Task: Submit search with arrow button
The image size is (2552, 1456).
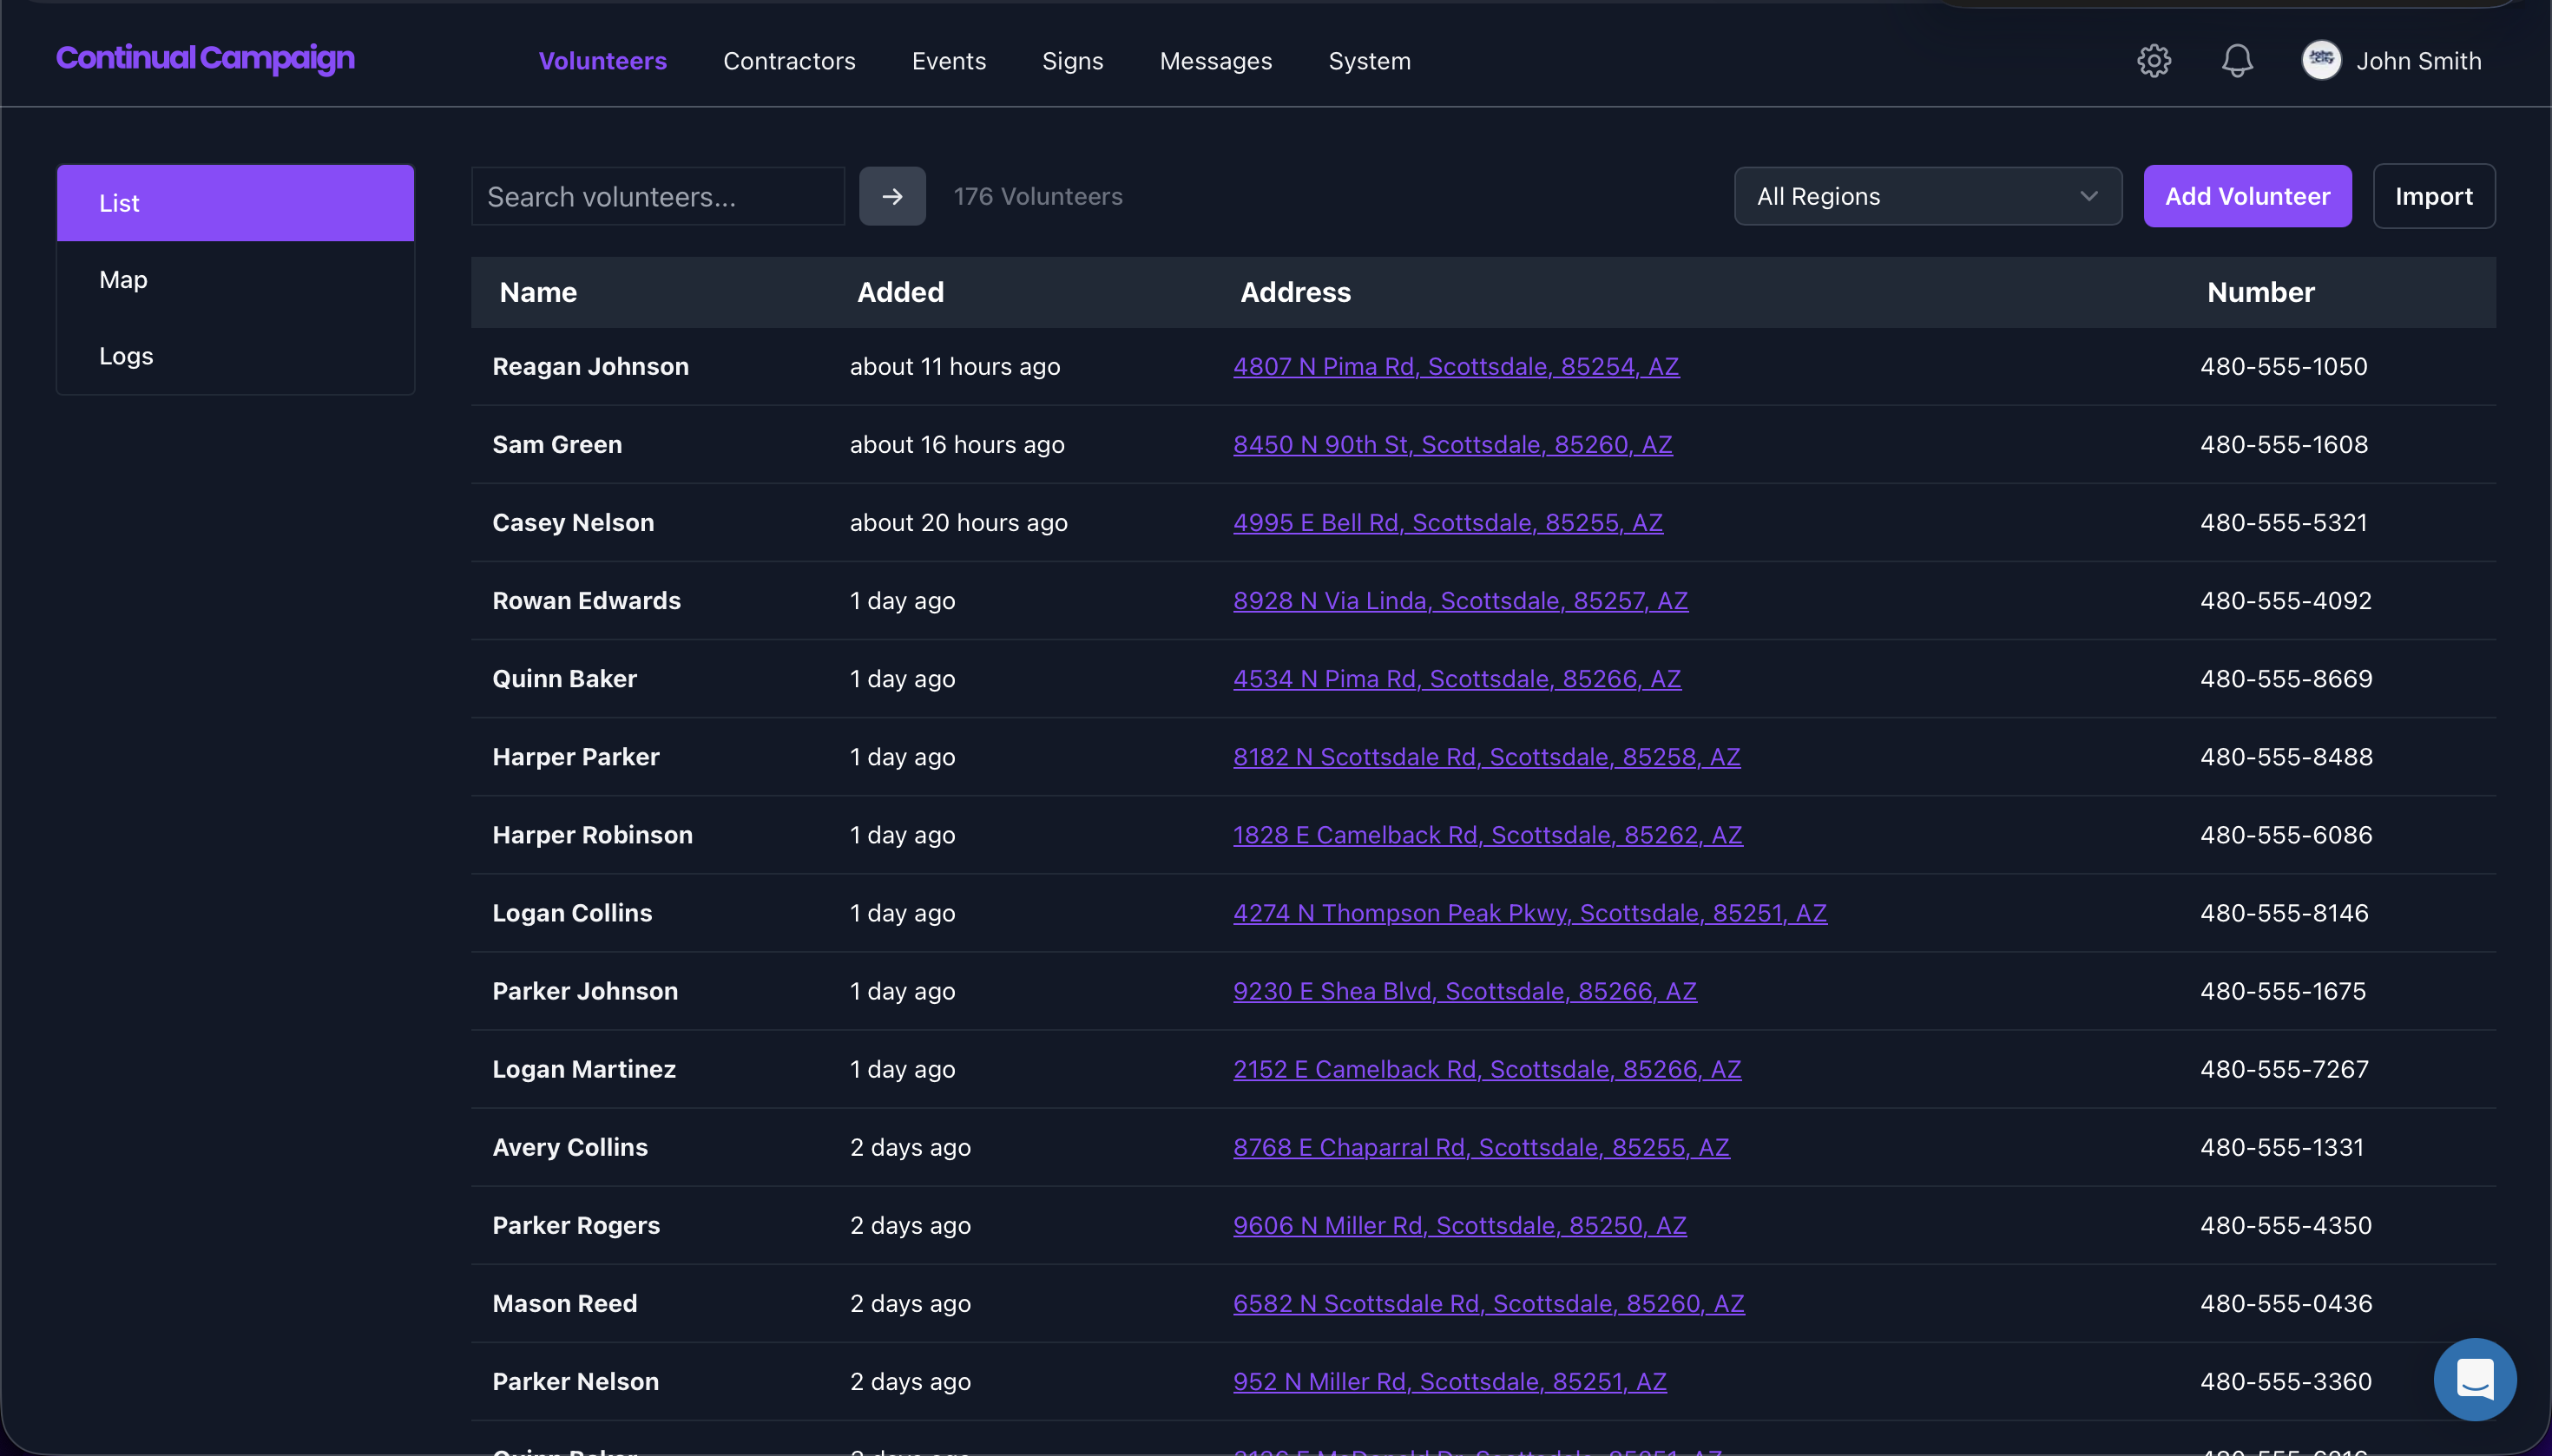Action: [891, 196]
